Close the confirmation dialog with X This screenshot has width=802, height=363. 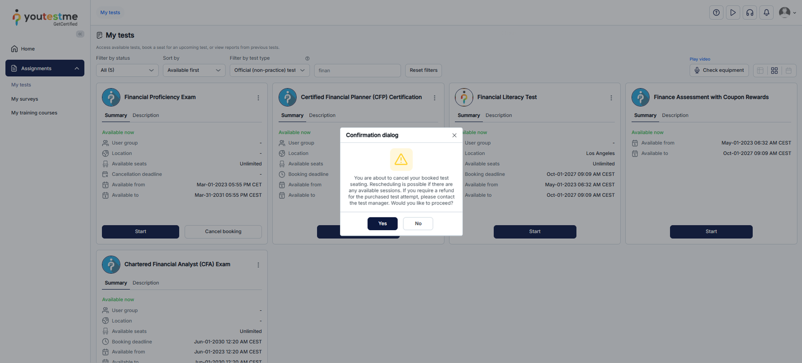tap(454, 135)
